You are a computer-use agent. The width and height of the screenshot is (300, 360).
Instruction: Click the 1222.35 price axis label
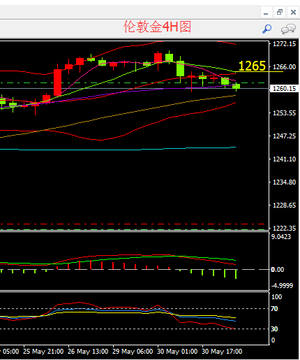click(x=284, y=228)
